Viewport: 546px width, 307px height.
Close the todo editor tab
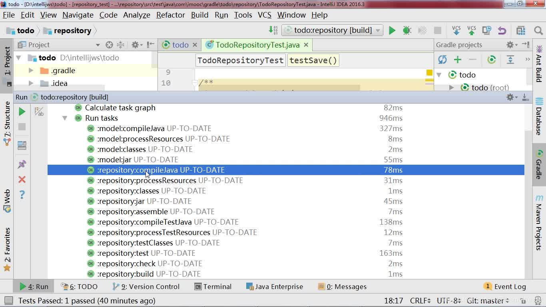point(195,45)
